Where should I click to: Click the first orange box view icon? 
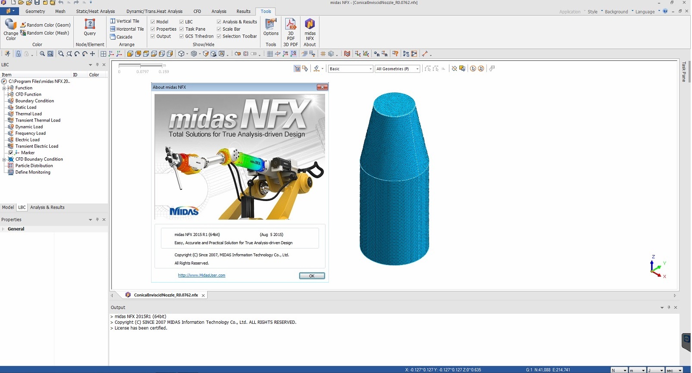coord(130,54)
